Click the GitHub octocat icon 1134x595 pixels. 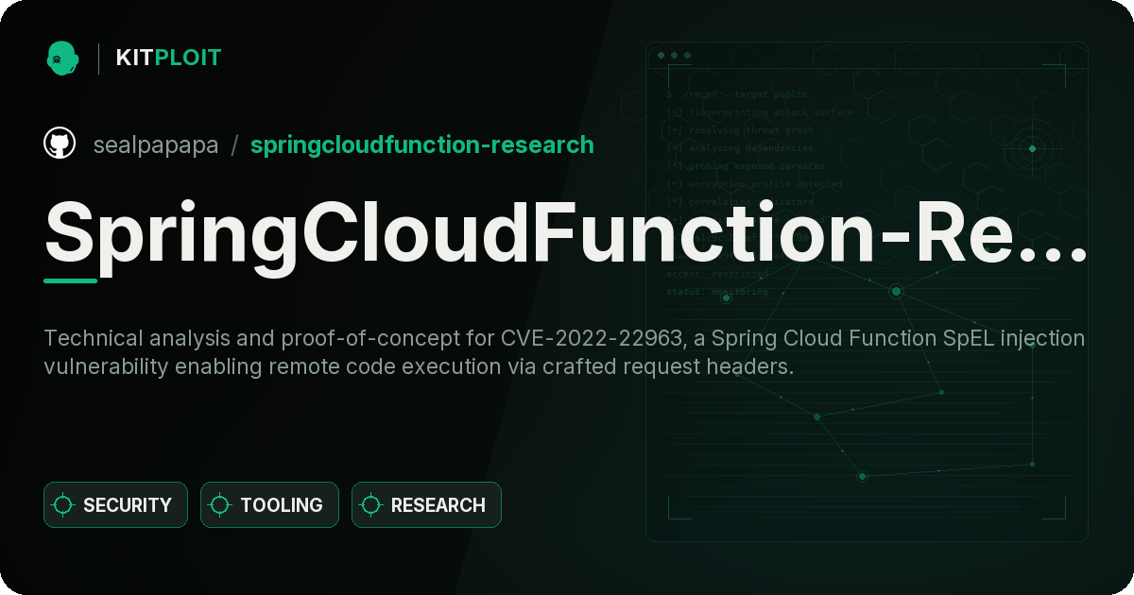[x=60, y=144]
